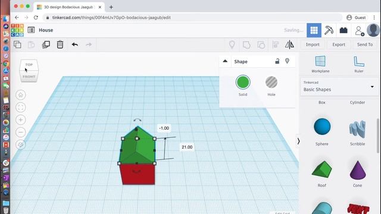Screen dimensions: 381x214
Task: Open the Trash in the Dock
Action: click(x=6, y=210)
